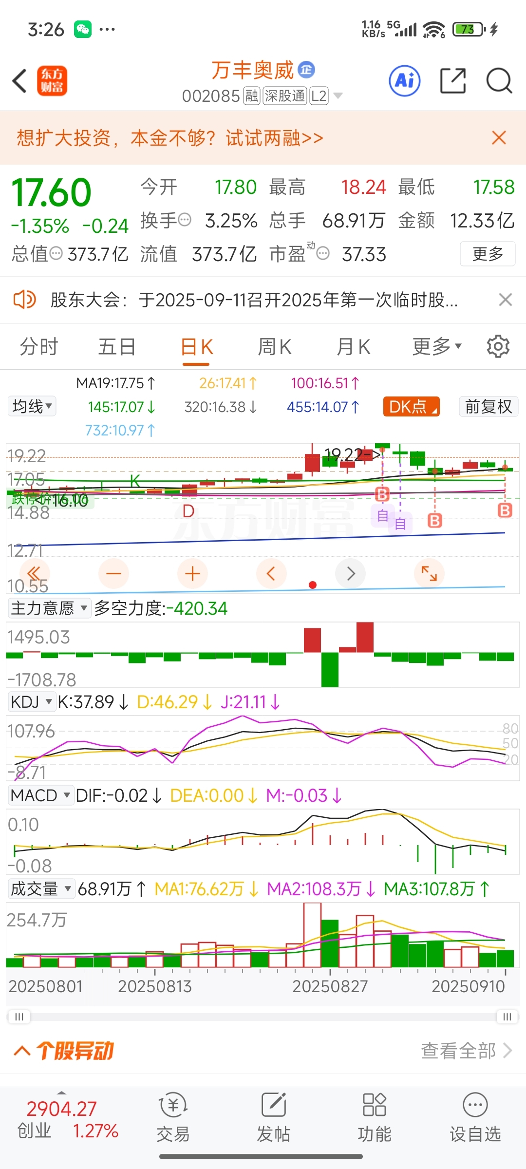The height and width of the screenshot is (1169, 526).
Task: Open the KDJ indicator dropdown
Action: [x=32, y=702]
